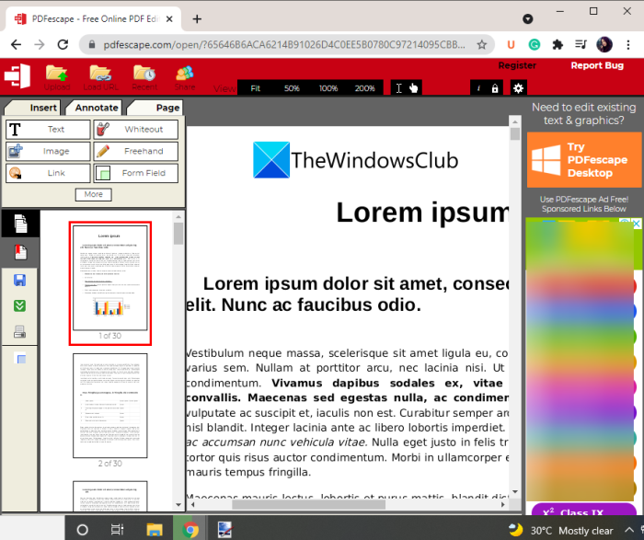Click the More button
The image size is (644, 540).
pos(94,194)
